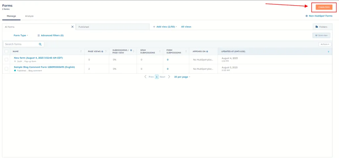Click the search magnifier icon
Image resolution: width=339 pixels, height=158 pixels.
click(40, 44)
